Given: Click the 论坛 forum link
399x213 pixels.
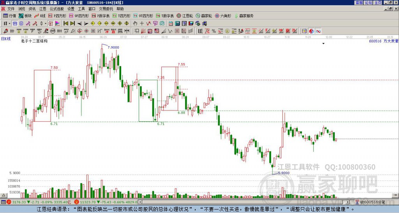Looking at the screenshot, I should click(369, 3).
